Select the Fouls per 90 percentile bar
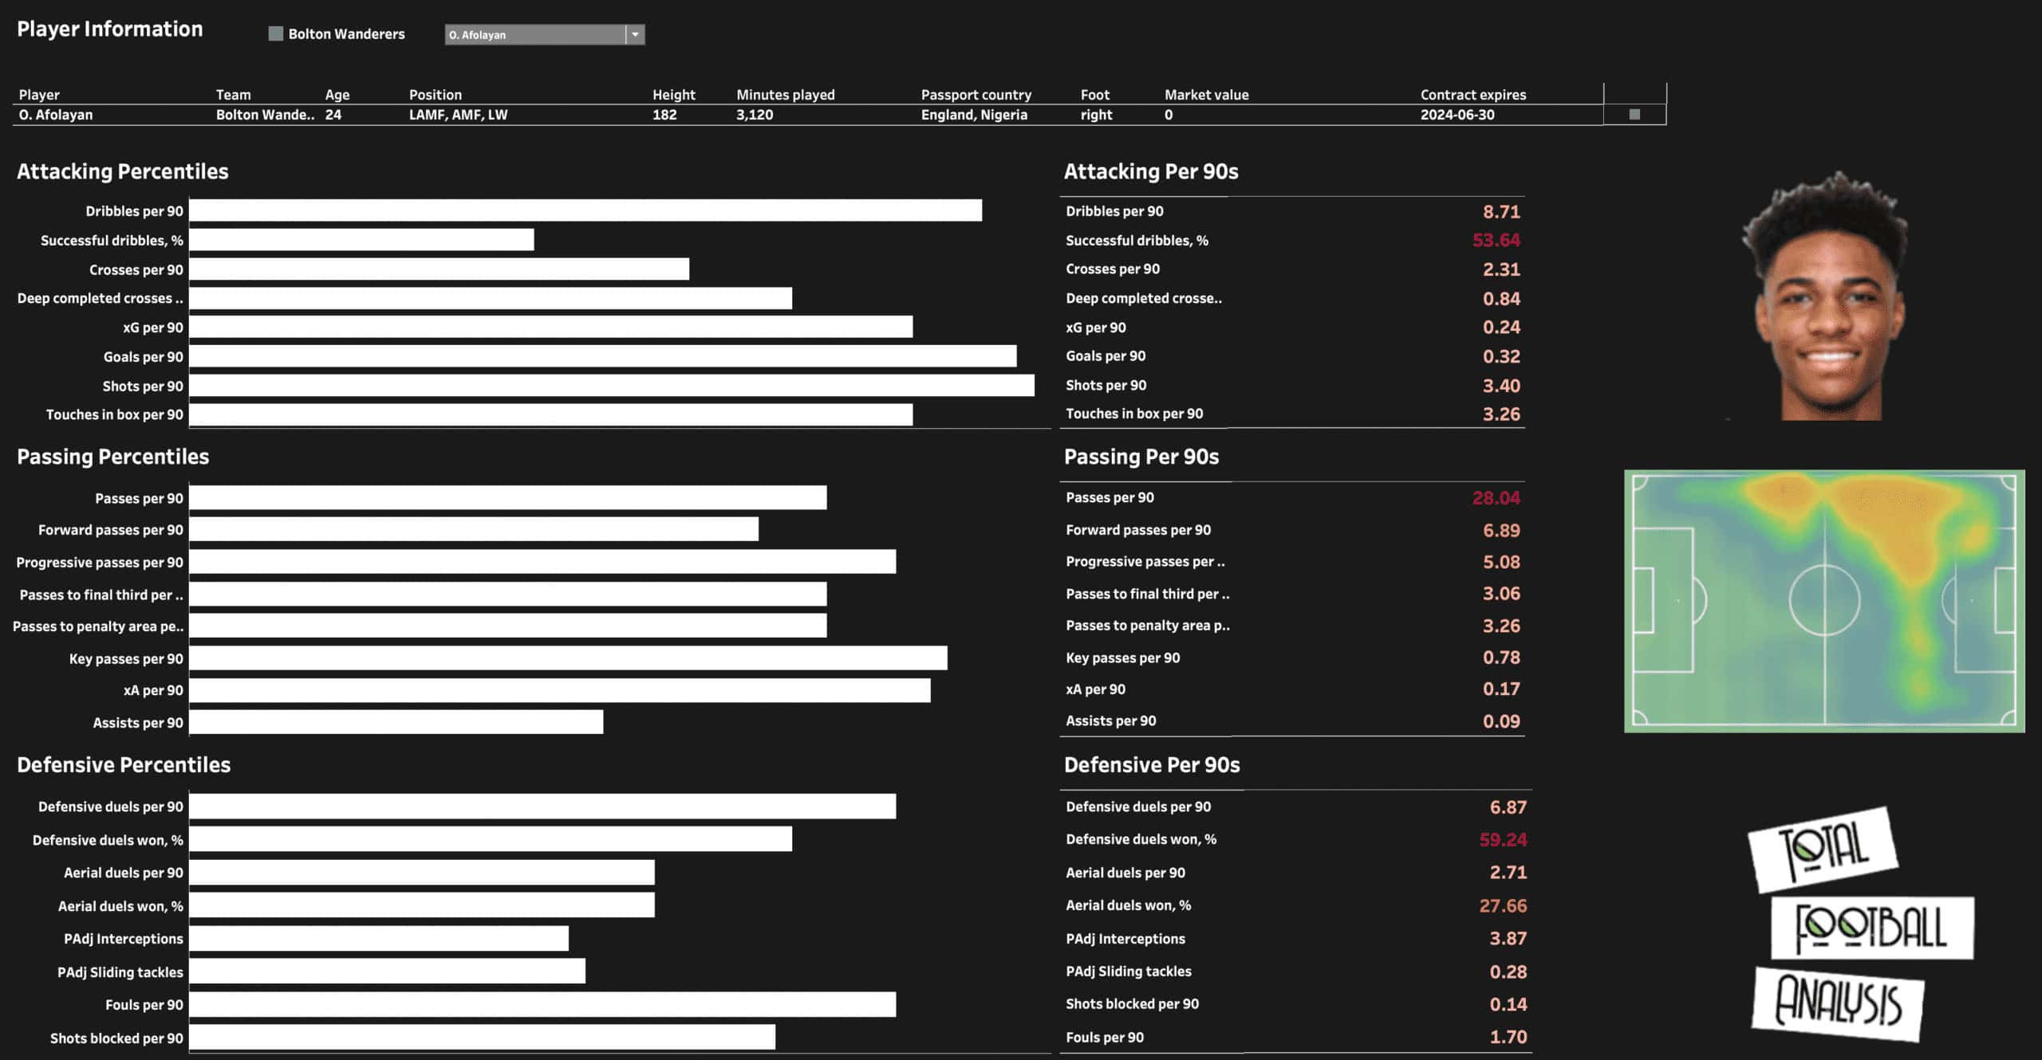This screenshot has height=1060, width=2042. (542, 1004)
